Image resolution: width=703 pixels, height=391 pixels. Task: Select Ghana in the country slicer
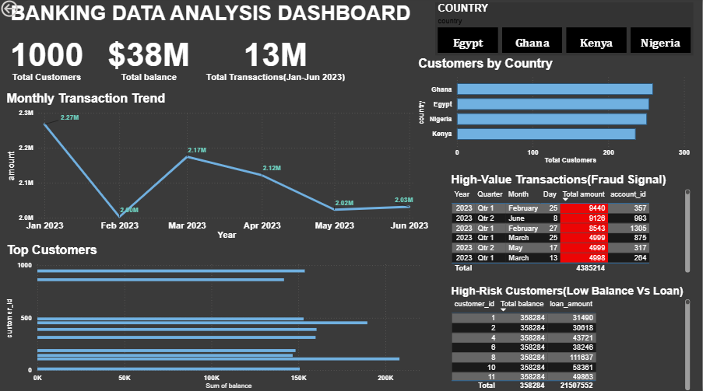[x=532, y=40]
